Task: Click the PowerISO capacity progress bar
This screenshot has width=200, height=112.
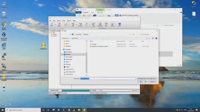Action: 96,91
